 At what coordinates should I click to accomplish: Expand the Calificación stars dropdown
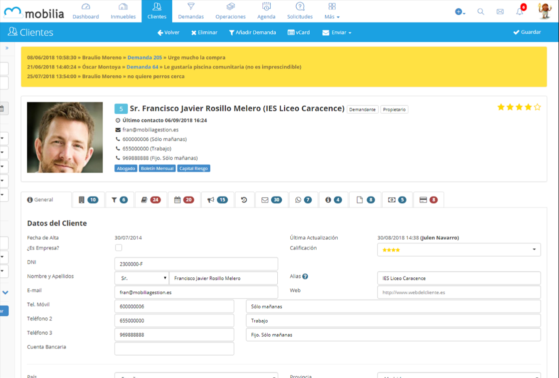pyautogui.click(x=459, y=249)
